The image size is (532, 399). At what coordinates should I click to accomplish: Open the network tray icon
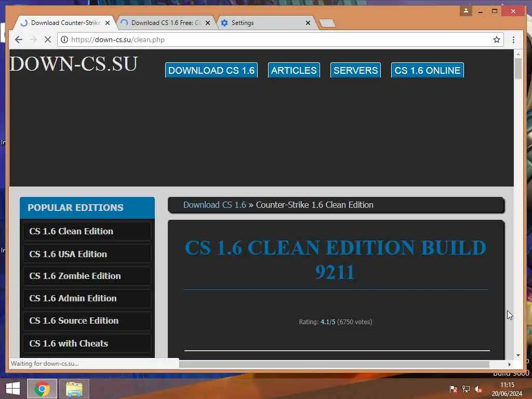466,389
